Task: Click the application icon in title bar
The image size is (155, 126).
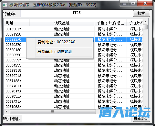Action: [x=5, y=5]
